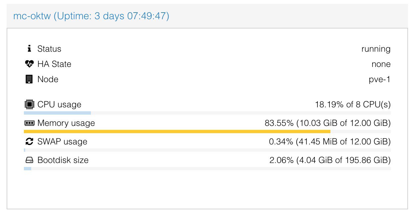The image size is (414, 214).
Task: Select the running status value
Action: tap(376, 49)
